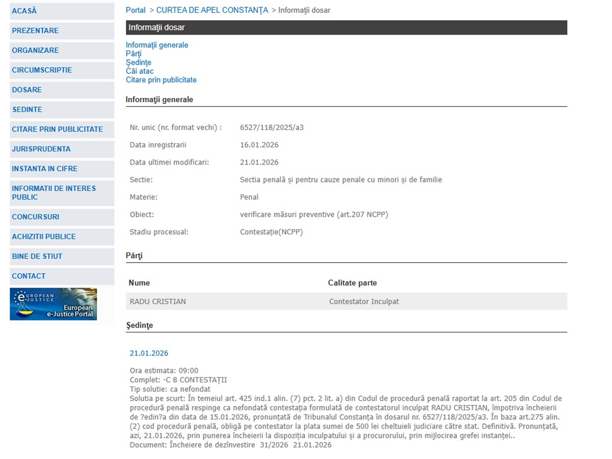This screenshot has width=612, height=459.
Task: Open CITARE PRIN PUBLICITATE in sidebar
Action: (x=62, y=130)
